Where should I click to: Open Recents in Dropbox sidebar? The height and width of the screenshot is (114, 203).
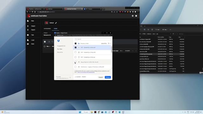(x=60, y=52)
